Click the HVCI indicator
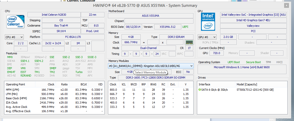 pyautogui.click(x=279, y=62)
